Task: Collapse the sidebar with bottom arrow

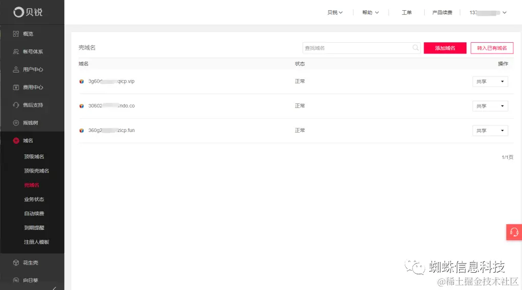Action: point(54,288)
